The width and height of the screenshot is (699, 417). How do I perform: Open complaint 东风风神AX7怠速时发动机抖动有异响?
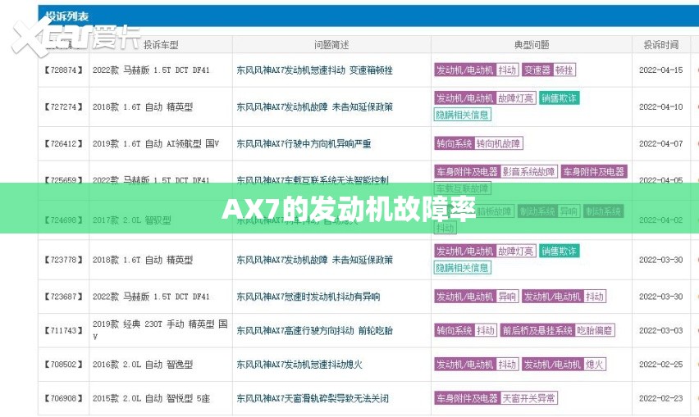pos(308,297)
